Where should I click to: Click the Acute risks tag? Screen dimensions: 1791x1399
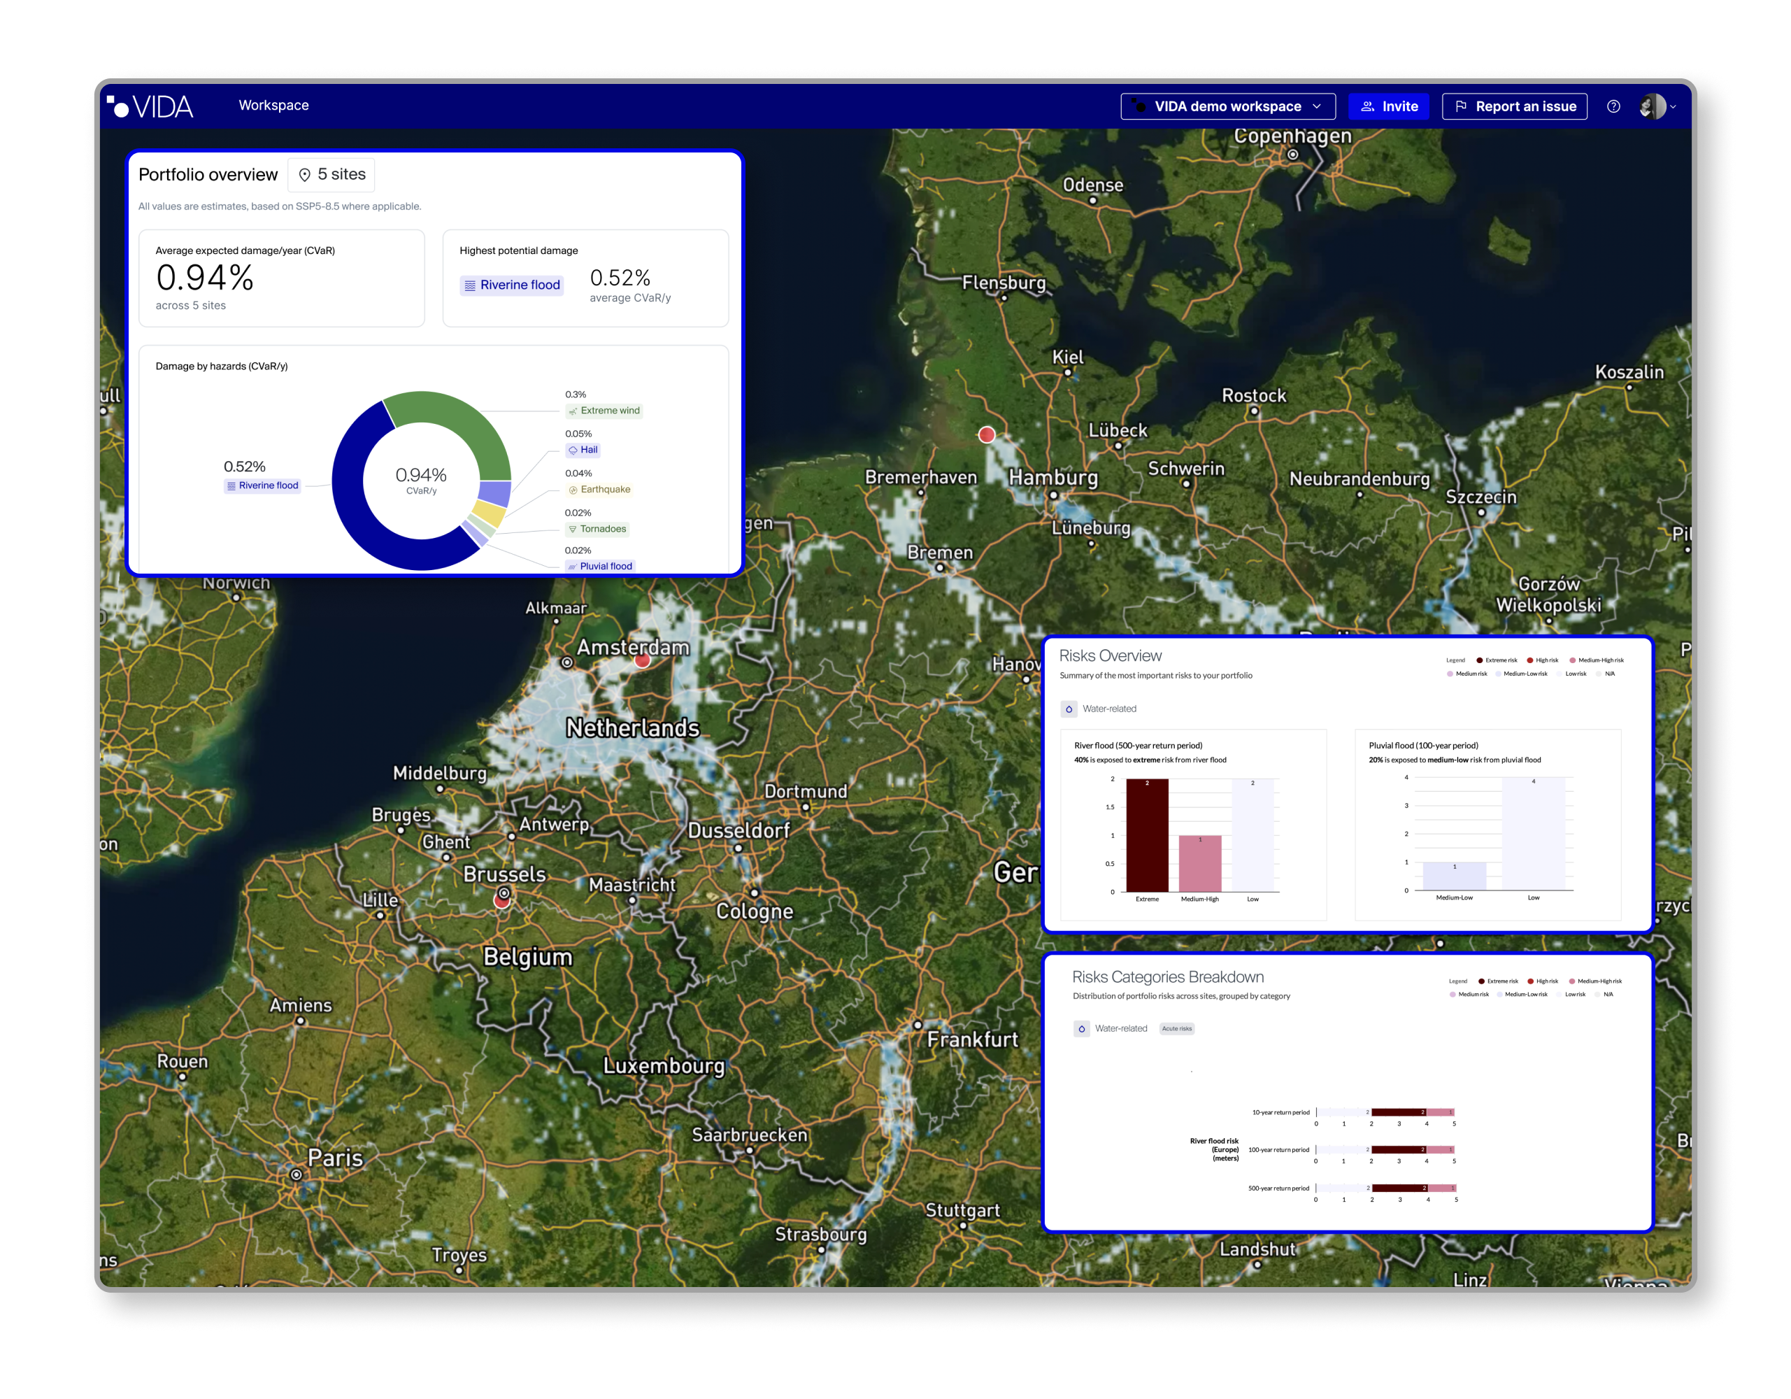coord(1176,1028)
